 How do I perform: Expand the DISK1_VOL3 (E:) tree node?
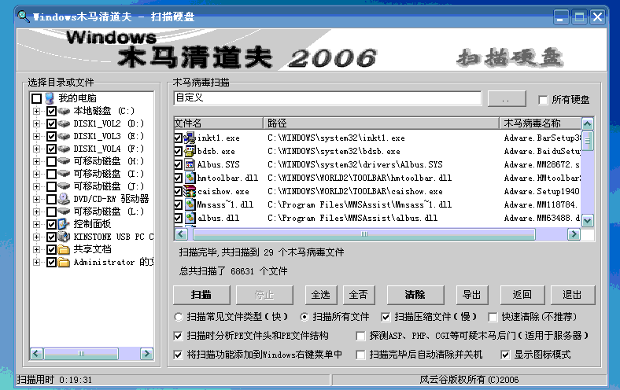coord(36,136)
